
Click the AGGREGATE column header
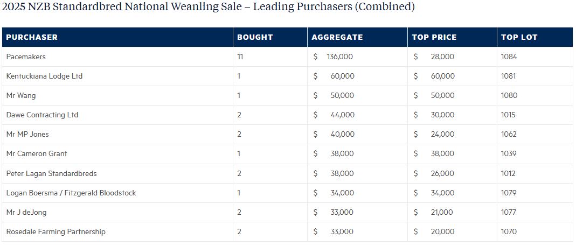pos(337,37)
